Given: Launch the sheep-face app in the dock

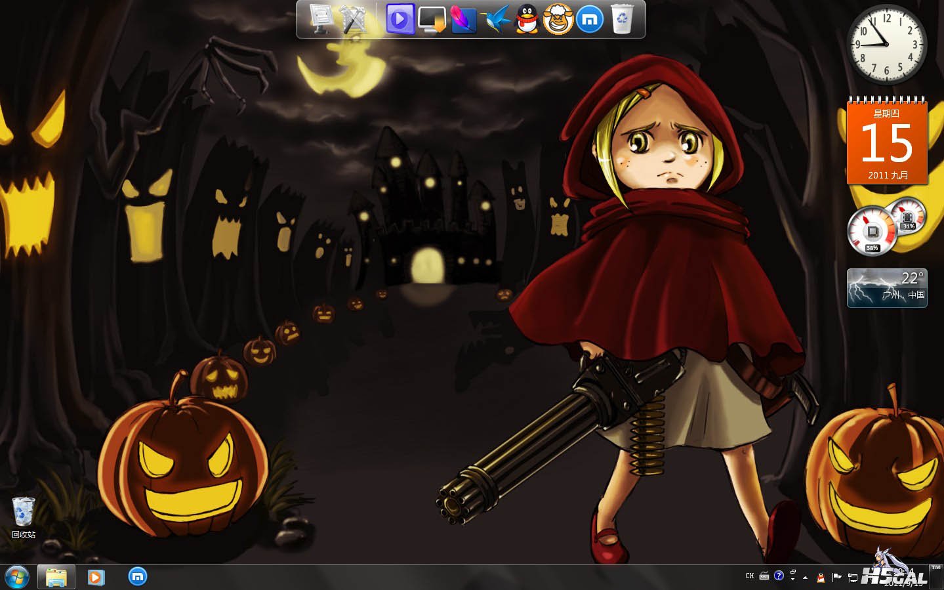Looking at the screenshot, I should [x=558, y=19].
